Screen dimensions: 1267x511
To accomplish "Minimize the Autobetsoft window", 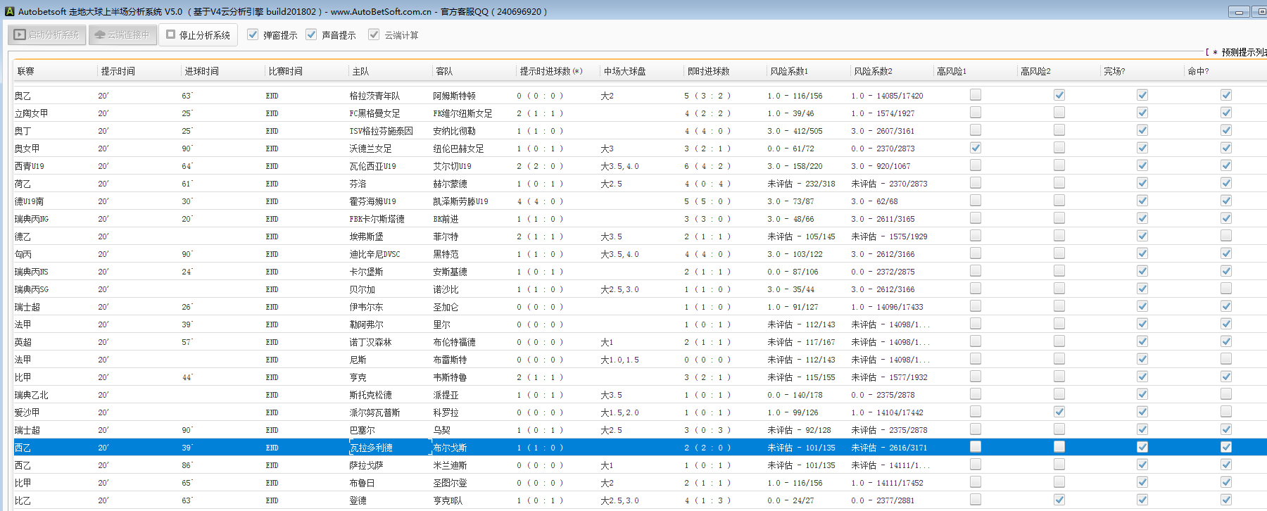I will (x=1239, y=11).
